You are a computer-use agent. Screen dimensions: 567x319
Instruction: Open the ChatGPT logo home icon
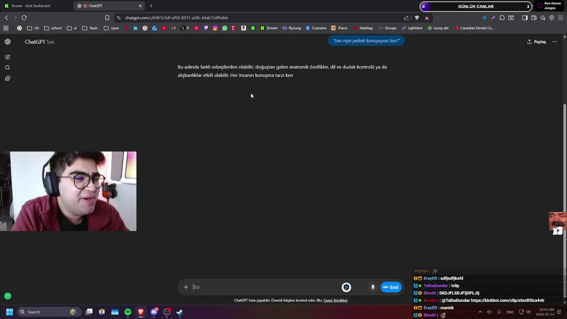[x=8, y=42]
